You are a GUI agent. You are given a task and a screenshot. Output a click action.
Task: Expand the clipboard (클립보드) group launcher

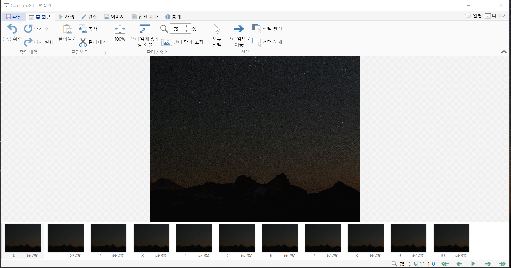tap(105, 52)
